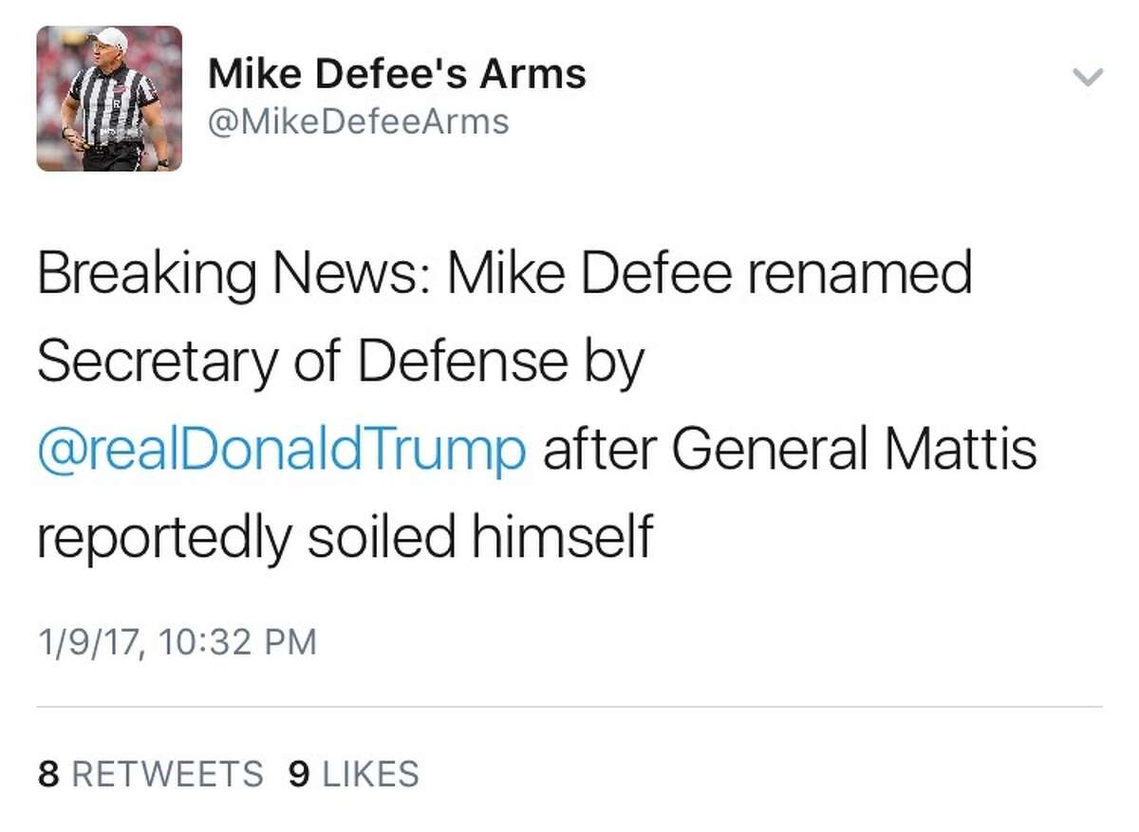
Task: View the 9 likes count number
Action: pos(300,774)
